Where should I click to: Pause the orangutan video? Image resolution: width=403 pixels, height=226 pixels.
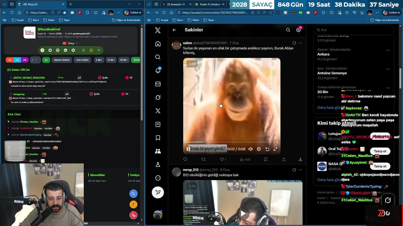[x=188, y=149]
